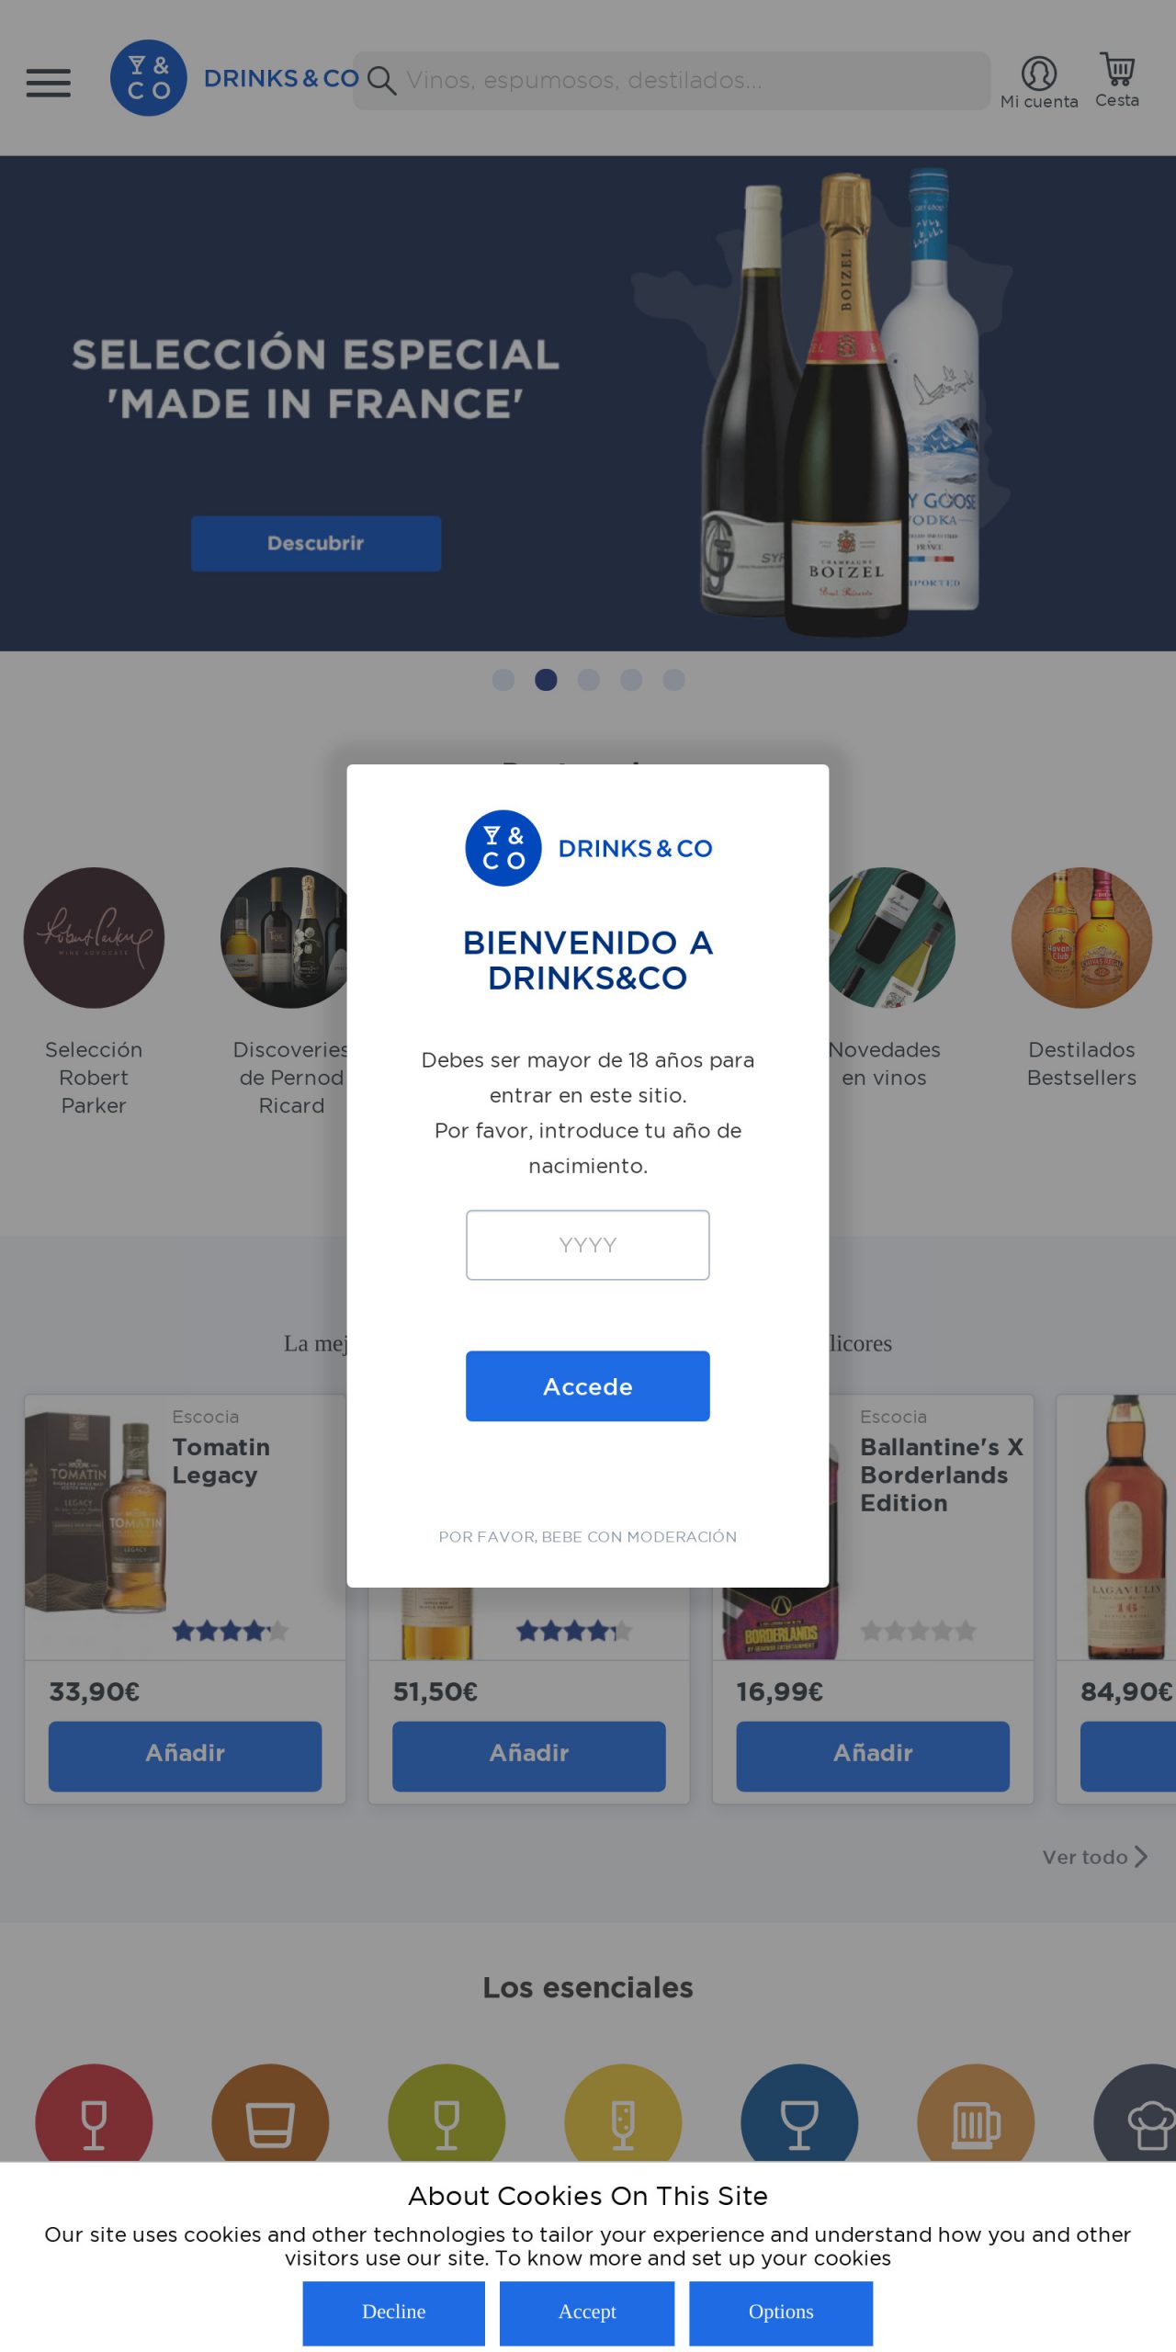Accept cookies in the banner
This screenshot has height=2352, width=1176.
[587, 2312]
